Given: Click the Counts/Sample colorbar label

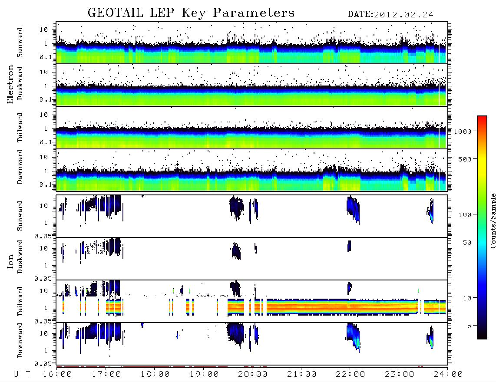Looking at the screenshot, I should coord(493,221).
